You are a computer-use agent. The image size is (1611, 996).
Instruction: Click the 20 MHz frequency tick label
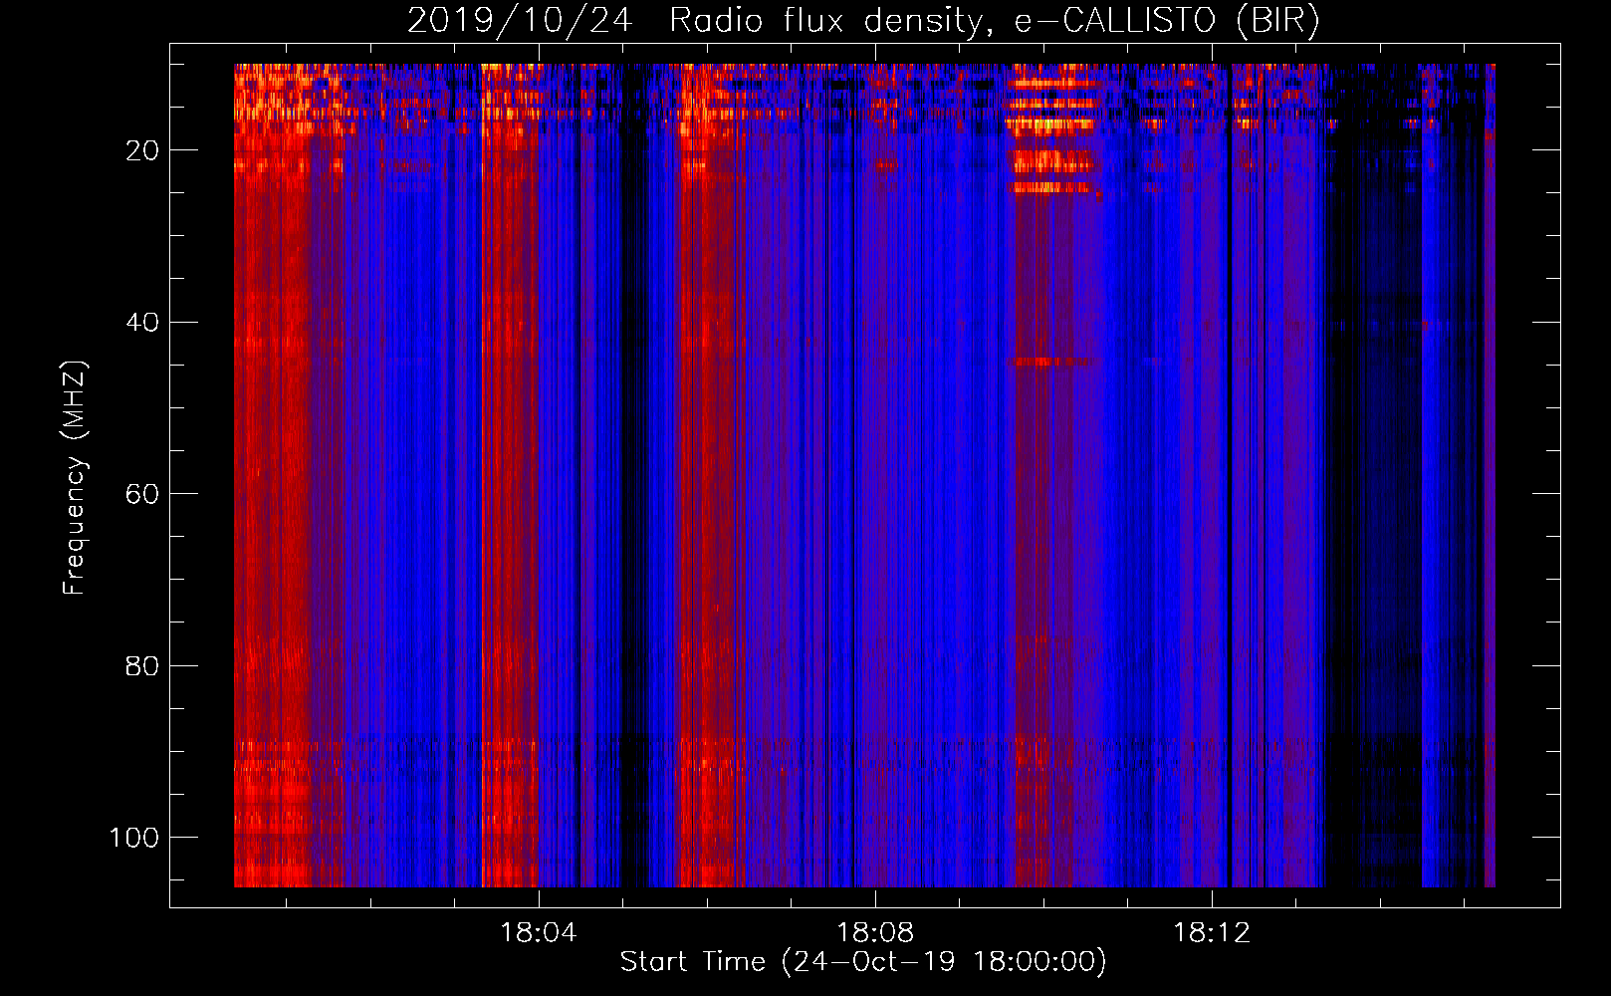(142, 150)
